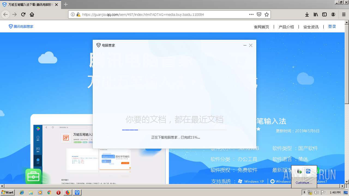Toggle the hidden tray icons arrow
Image resolution: width=349 pixels, height=196 pixels.
[305, 192]
